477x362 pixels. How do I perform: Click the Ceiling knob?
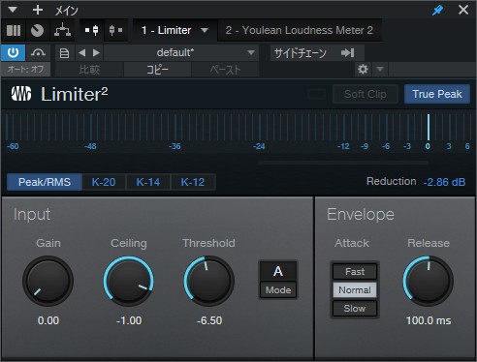coord(129,281)
